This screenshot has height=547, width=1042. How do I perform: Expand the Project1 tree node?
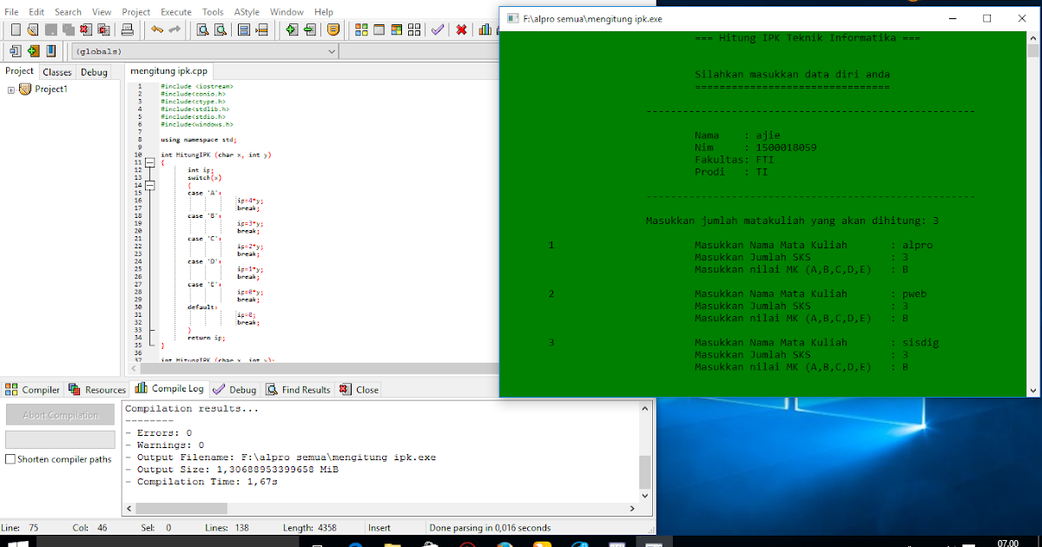click(x=11, y=89)
